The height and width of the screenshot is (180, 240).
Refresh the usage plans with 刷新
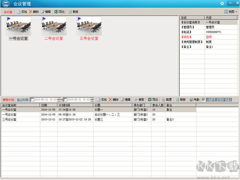point(181,100)
